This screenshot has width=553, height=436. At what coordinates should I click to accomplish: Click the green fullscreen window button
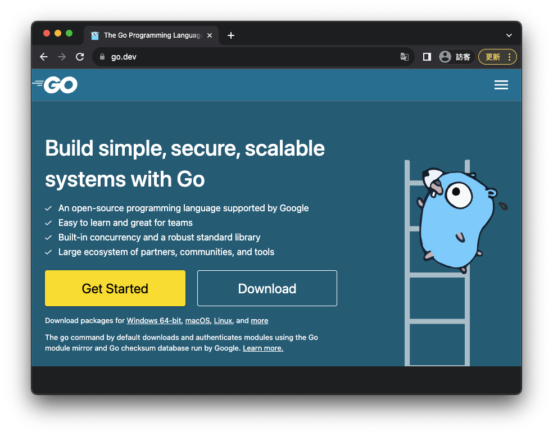[x=69, y=33]
